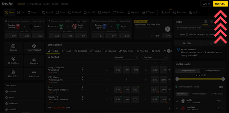The image size is (229, 113).
Task: Select Price Boost odds 4.75
Action: [167, 36]
